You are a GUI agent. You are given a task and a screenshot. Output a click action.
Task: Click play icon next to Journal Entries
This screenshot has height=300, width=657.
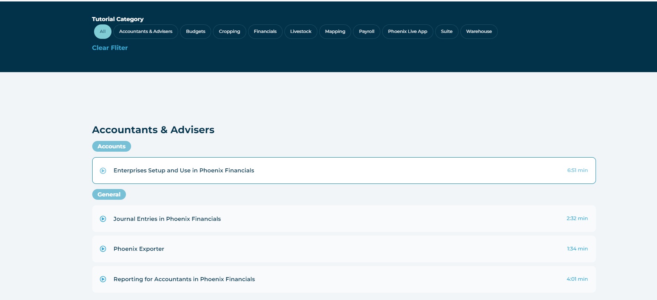(x=103, y=219)
